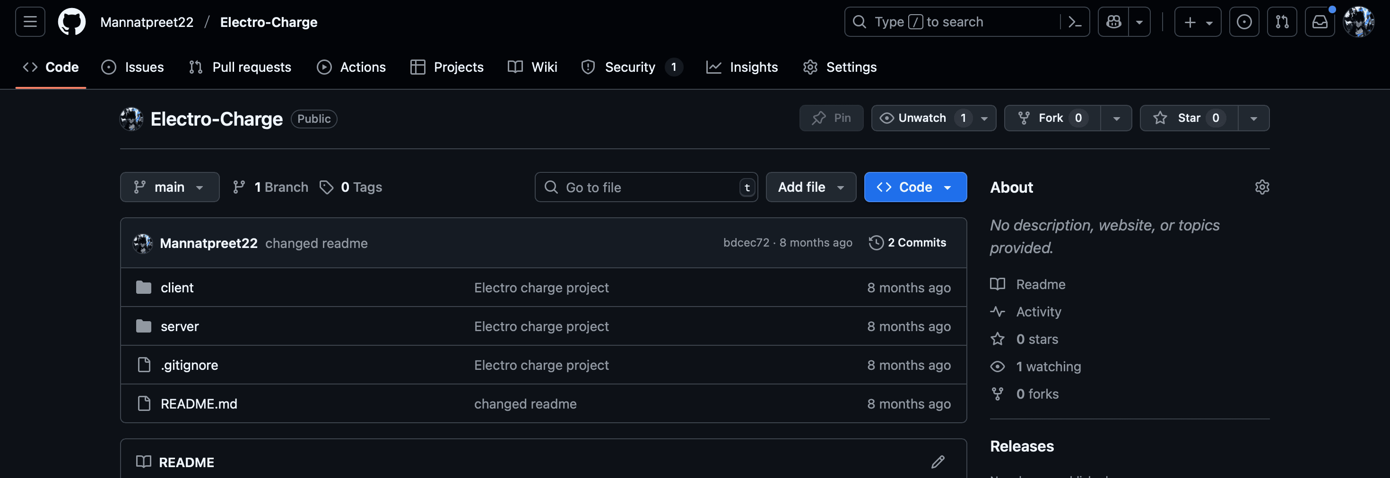View 1 watching link
This screenshot has height=478, width=1390.
(1035, 367)
